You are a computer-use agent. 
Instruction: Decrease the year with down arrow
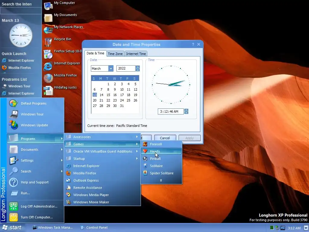tap(138, 70)
